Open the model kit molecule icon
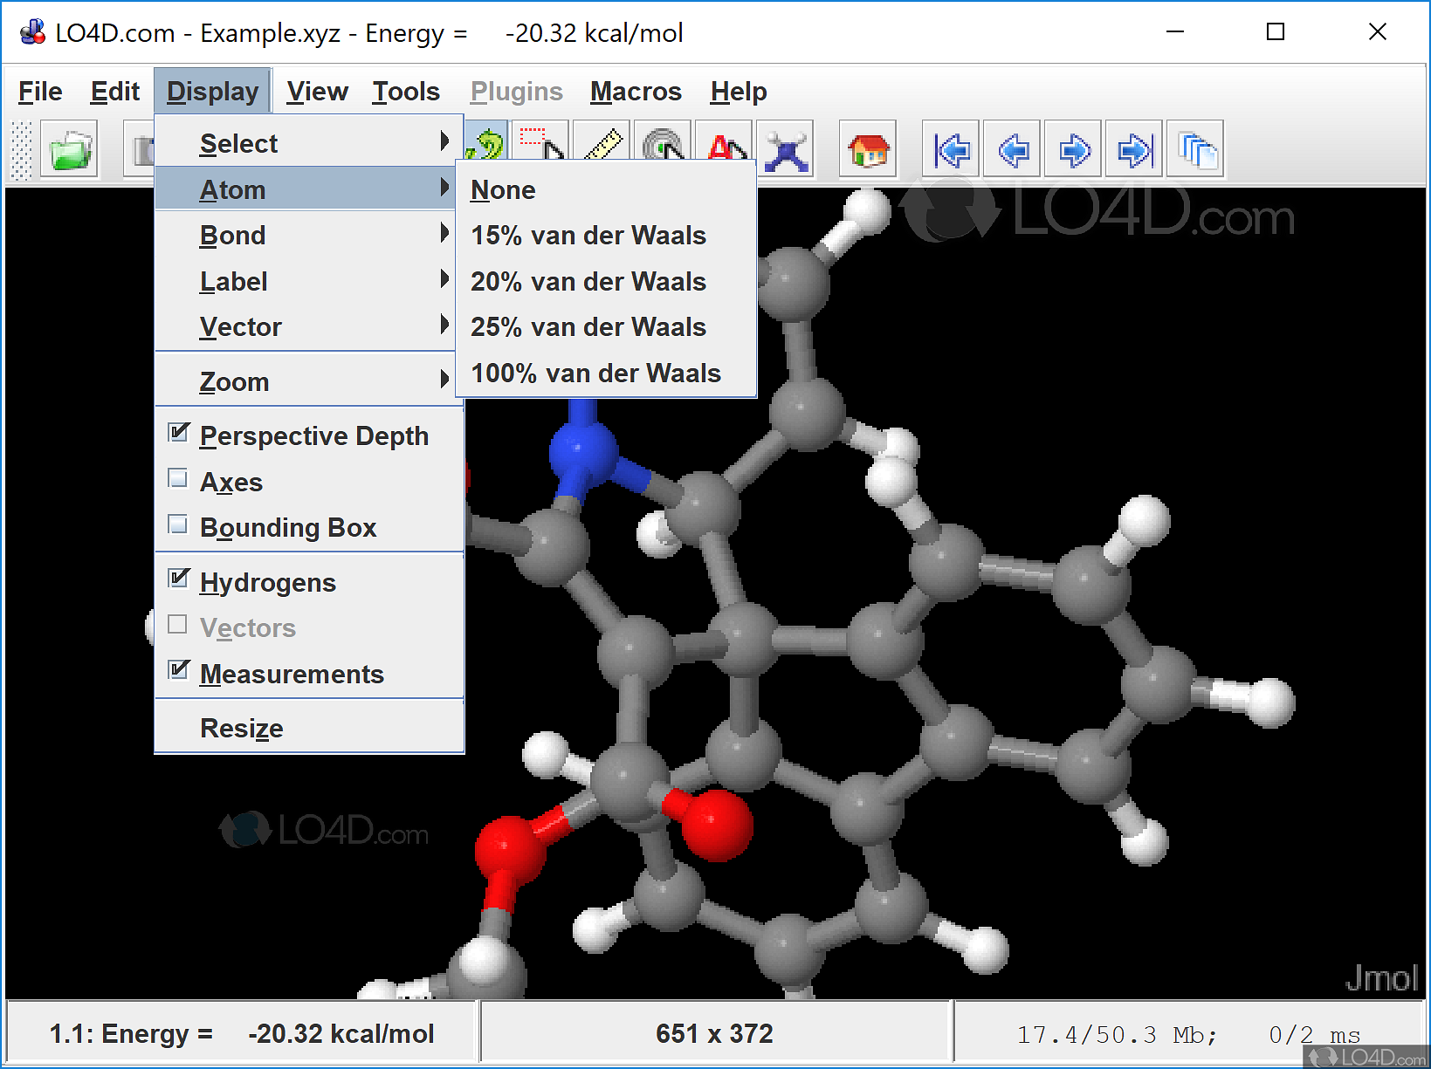Image resolution: width=1431 pixels, height=1069 pixels. click(x=787, y=150)
